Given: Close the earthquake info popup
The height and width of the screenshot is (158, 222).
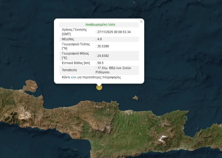Looking at the screenshot, I should [141, 22].
